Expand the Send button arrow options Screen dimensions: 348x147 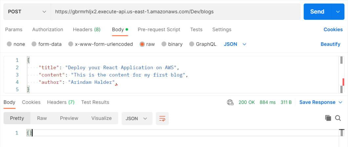(x=338, y=12)
